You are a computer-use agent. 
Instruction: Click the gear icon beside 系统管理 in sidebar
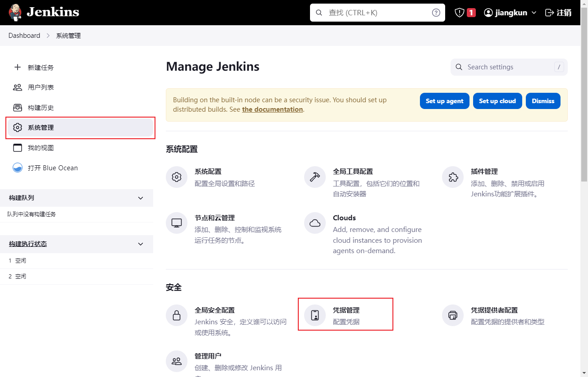18,127
